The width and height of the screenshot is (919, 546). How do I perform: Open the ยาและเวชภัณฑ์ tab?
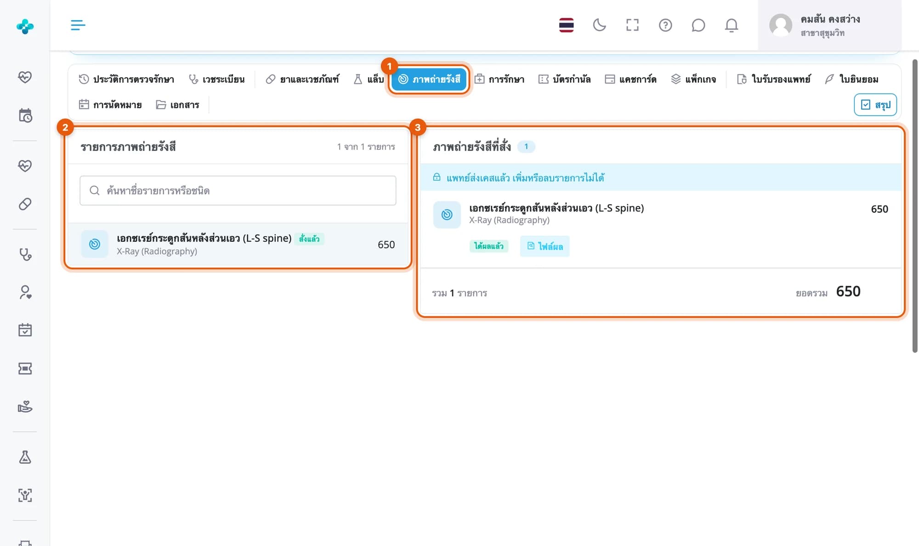[302, 79]
